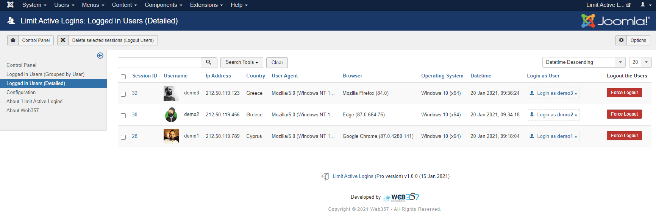Click demo1 avatar thumbnail
Image resolution: width=656 pixels, height=221 pixels.
click(171, 136)
